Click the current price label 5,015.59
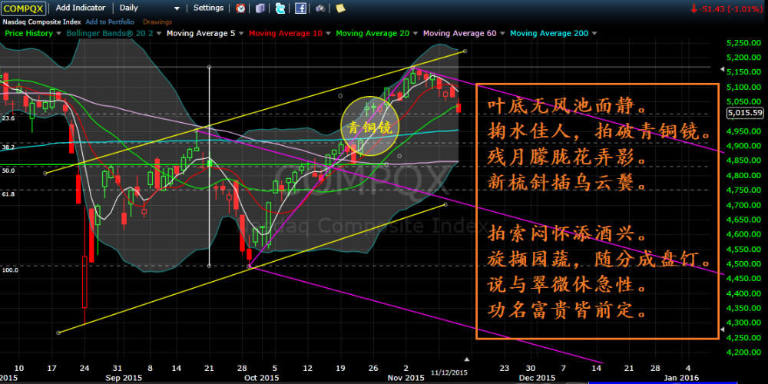Image resolution: width=768 pixels, height=384 pixels. tap(746, 113)
